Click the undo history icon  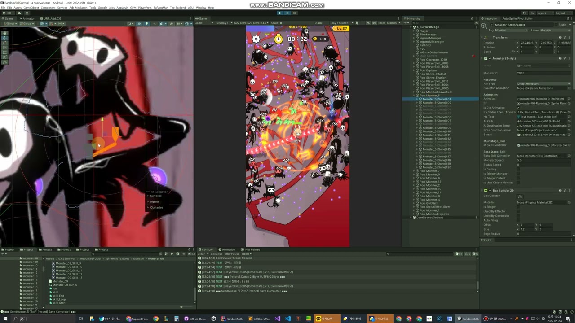pyautogui.click(x=524, y=13)
